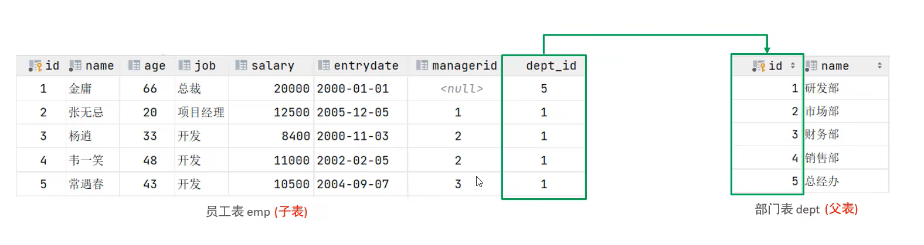This screenshot has width=924, height=245.
Task: Click the column icon next to managerid header
Action: tap(422, 65)
